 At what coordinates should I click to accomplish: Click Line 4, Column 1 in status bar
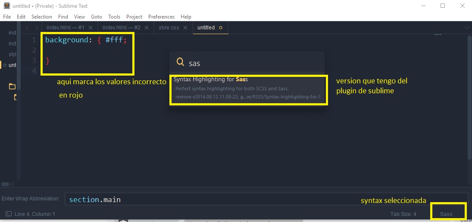(34, 214)
